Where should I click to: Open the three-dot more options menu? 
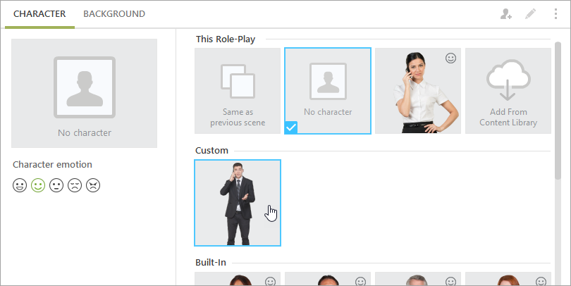(x=555, y=14)
